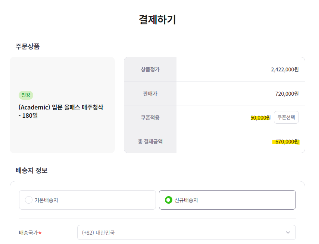
Task: Click the green 인강 badge
Action: point(26,95)
